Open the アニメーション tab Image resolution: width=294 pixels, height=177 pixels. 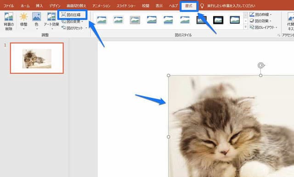101,6
